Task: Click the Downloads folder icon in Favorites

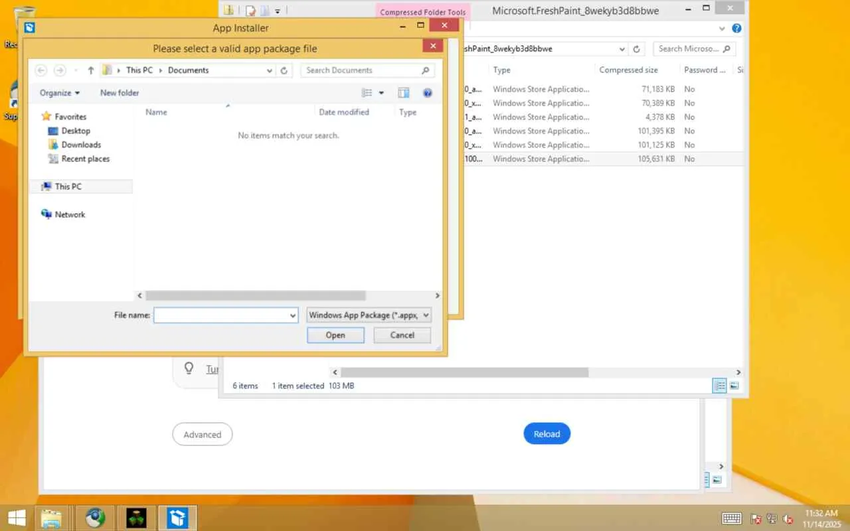Action: 54,145
